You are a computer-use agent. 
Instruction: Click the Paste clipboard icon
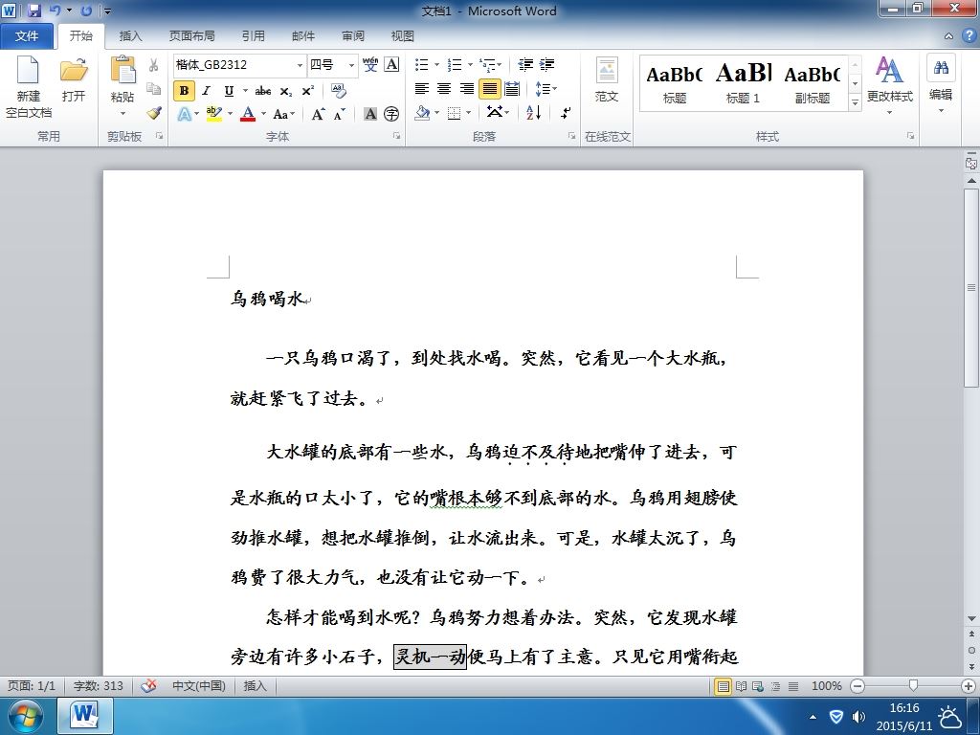click(x=122, y=69)
